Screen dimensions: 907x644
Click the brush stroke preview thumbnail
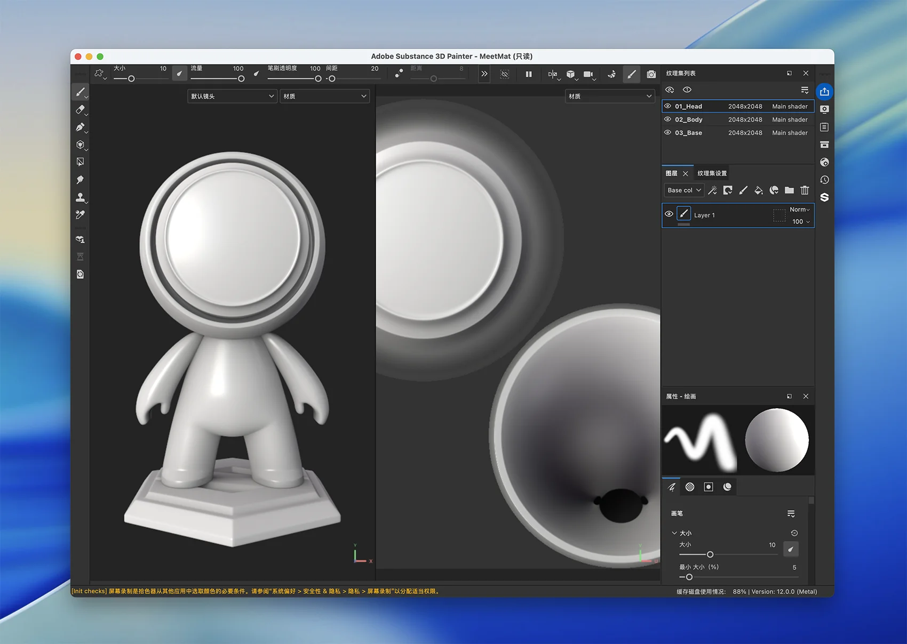click(700, 441)
